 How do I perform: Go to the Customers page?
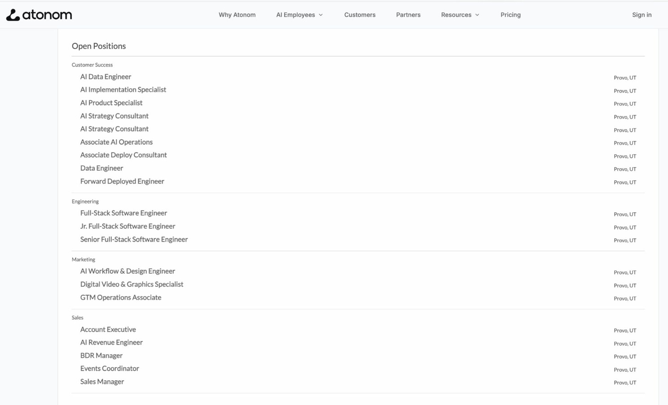tap(360, 15)
